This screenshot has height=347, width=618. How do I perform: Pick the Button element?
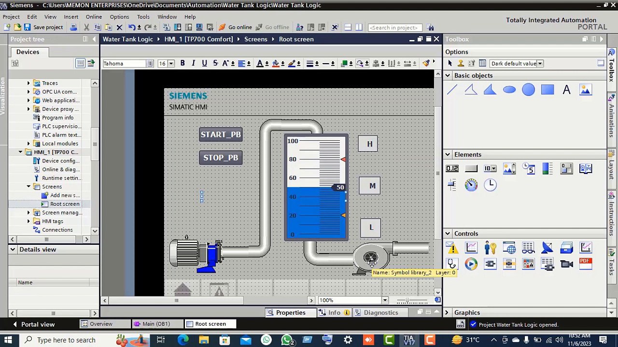[x=471, y=168]
